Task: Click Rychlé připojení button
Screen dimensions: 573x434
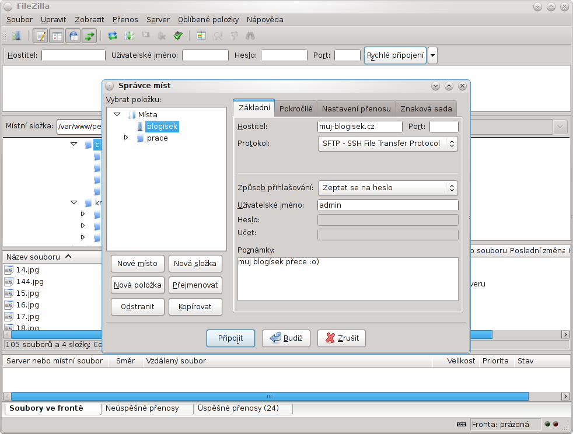Action: 396,55
